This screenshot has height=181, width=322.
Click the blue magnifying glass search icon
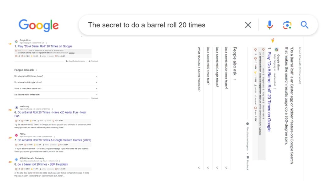pyautogui.click(x=304, y=25)
